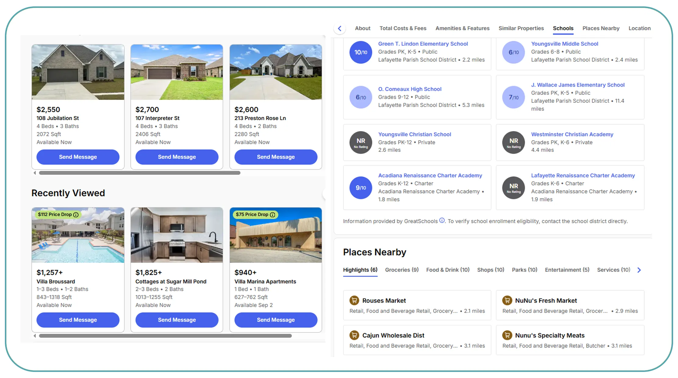
Task: Click the $75 Price Drop info icon
Action: (x=272, y=215)
